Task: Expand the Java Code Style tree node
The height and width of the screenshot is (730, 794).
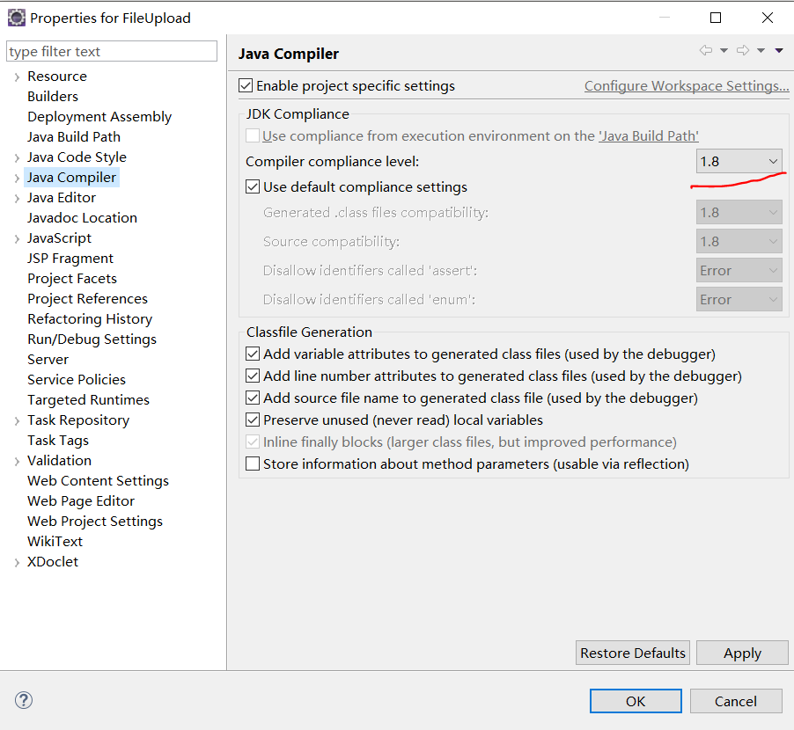Action: click(17, 157)
